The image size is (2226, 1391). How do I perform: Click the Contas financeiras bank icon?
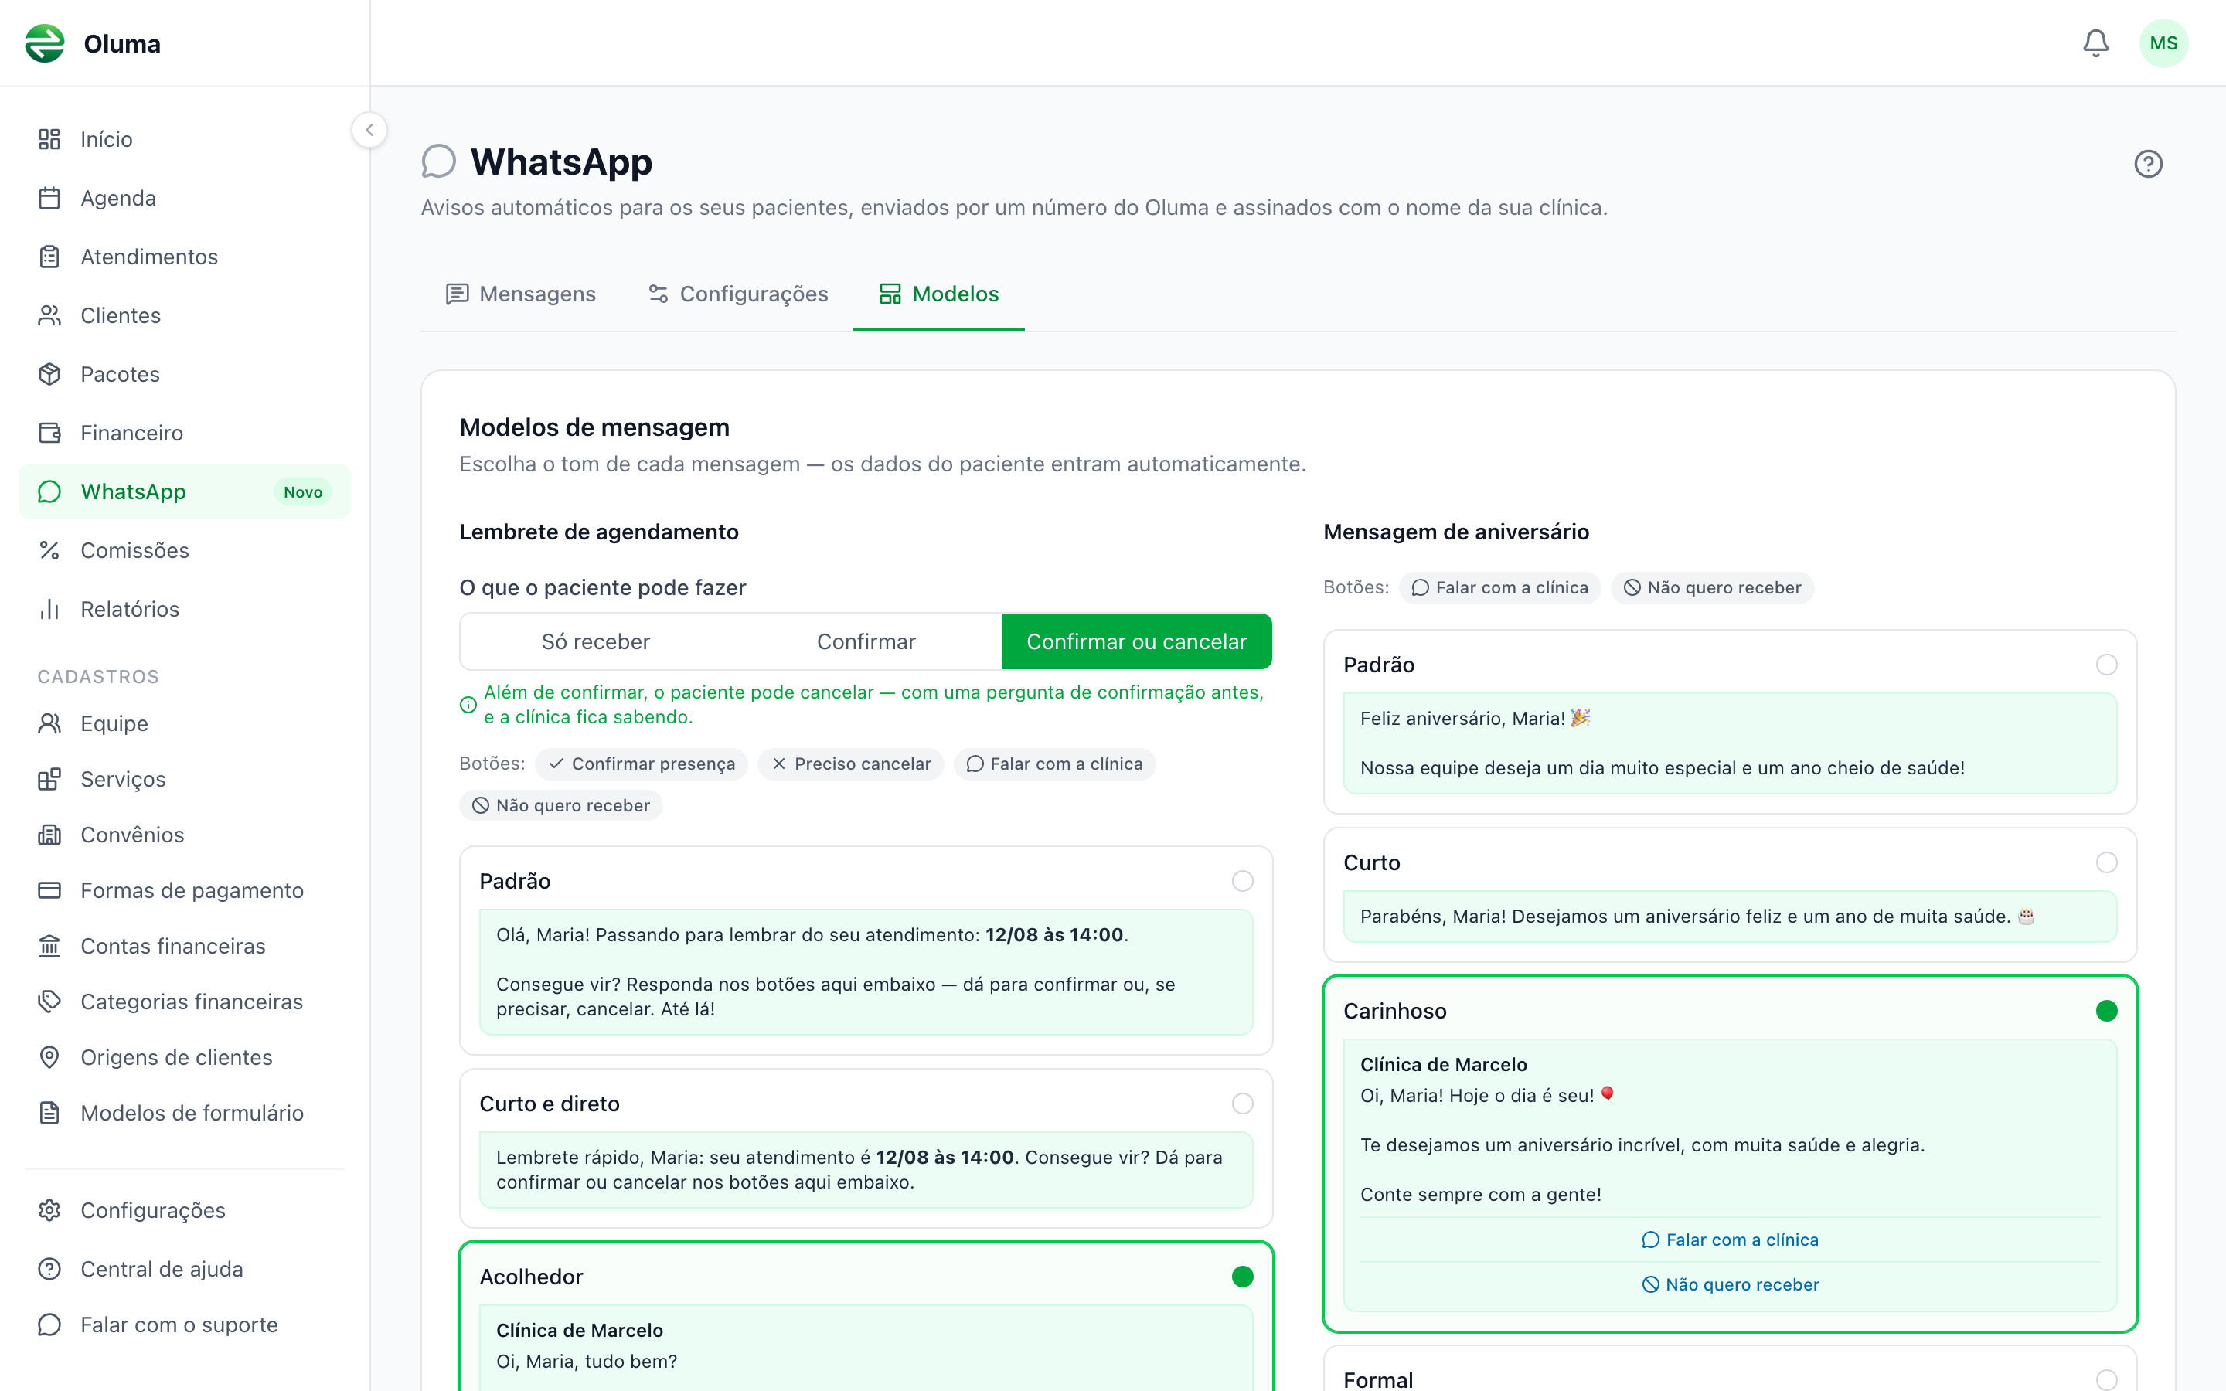[x=49, y=946]
